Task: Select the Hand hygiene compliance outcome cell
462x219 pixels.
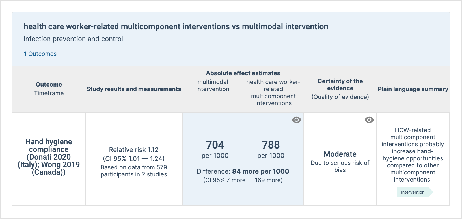Action: pyautogui.click(x=49, y=157)
